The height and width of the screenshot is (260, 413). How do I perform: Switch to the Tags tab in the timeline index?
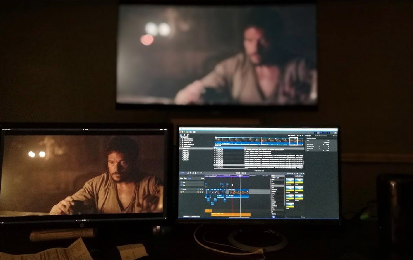click(185, 178)
